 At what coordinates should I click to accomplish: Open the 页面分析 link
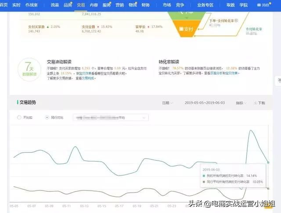coord(216,73)
